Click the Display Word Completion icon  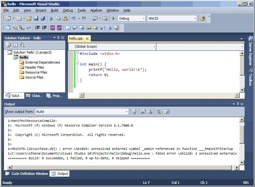[28, 28]
